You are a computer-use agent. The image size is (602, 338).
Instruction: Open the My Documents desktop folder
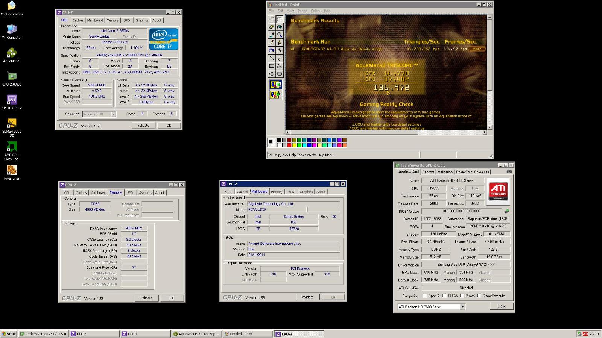point(12,8)
